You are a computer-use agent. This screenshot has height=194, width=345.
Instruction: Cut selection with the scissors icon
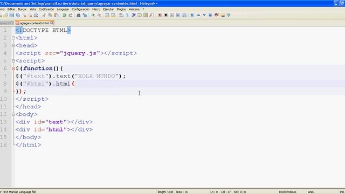[x=44, y=15]
